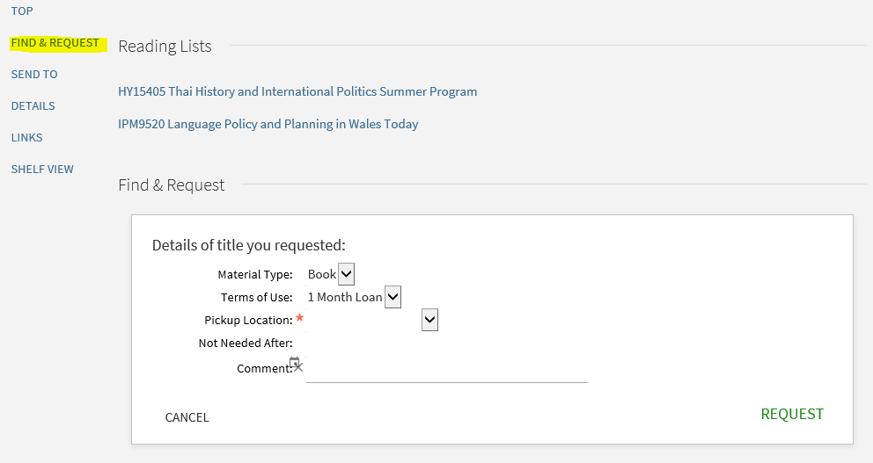Focus the Comment text field
Image resolution: width=873 pixels, height=463 pixels.
point(446,370)
